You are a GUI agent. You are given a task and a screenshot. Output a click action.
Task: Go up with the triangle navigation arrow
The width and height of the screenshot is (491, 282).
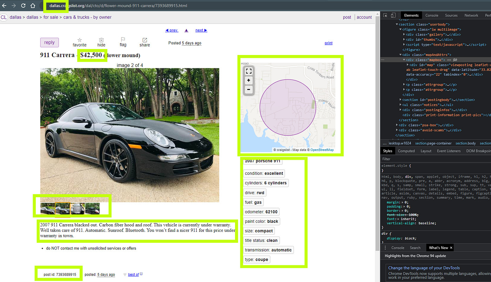click(x=187, y=30)
